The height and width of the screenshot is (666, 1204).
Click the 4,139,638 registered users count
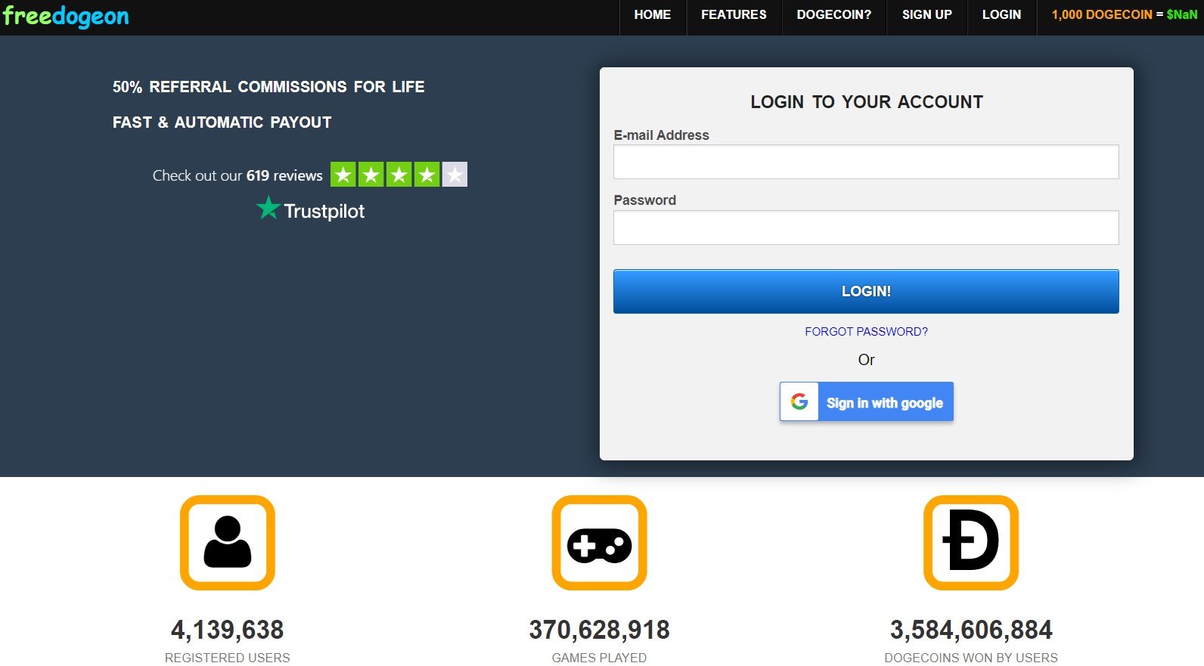click(x=228, y=630)
